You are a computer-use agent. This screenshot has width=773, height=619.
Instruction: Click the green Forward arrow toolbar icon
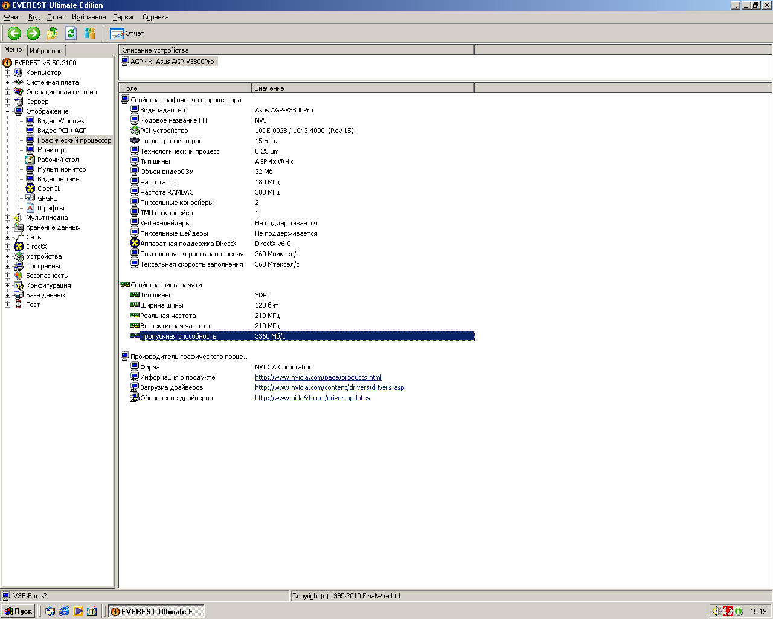pyautogui.click(x=33, y=33)
